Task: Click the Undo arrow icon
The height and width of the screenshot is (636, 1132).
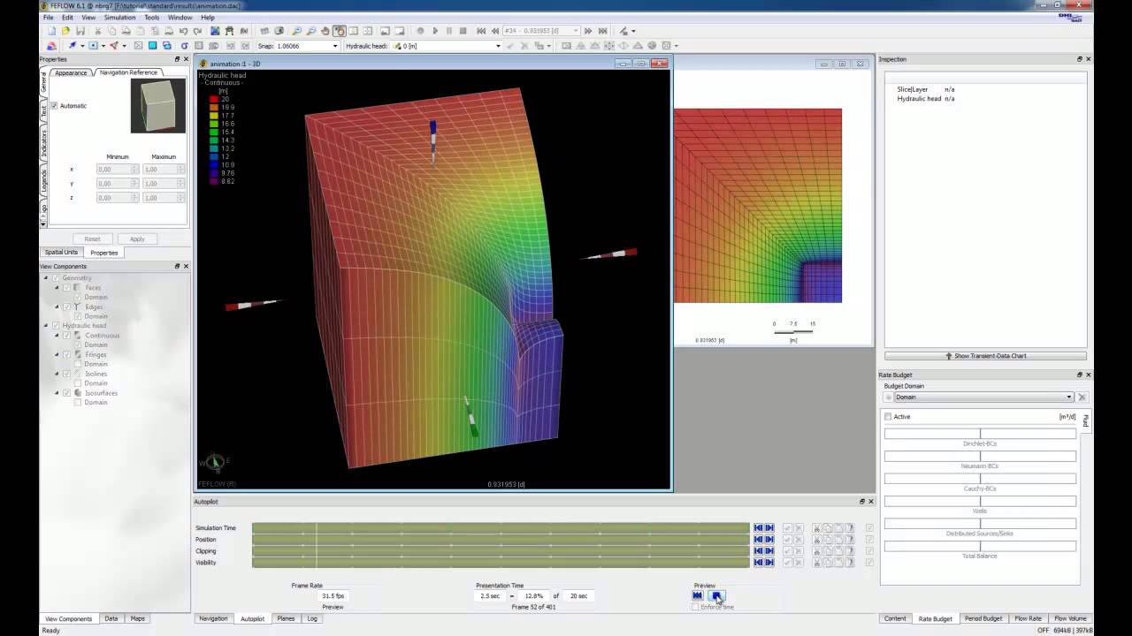Action: [x=183, y=31]
